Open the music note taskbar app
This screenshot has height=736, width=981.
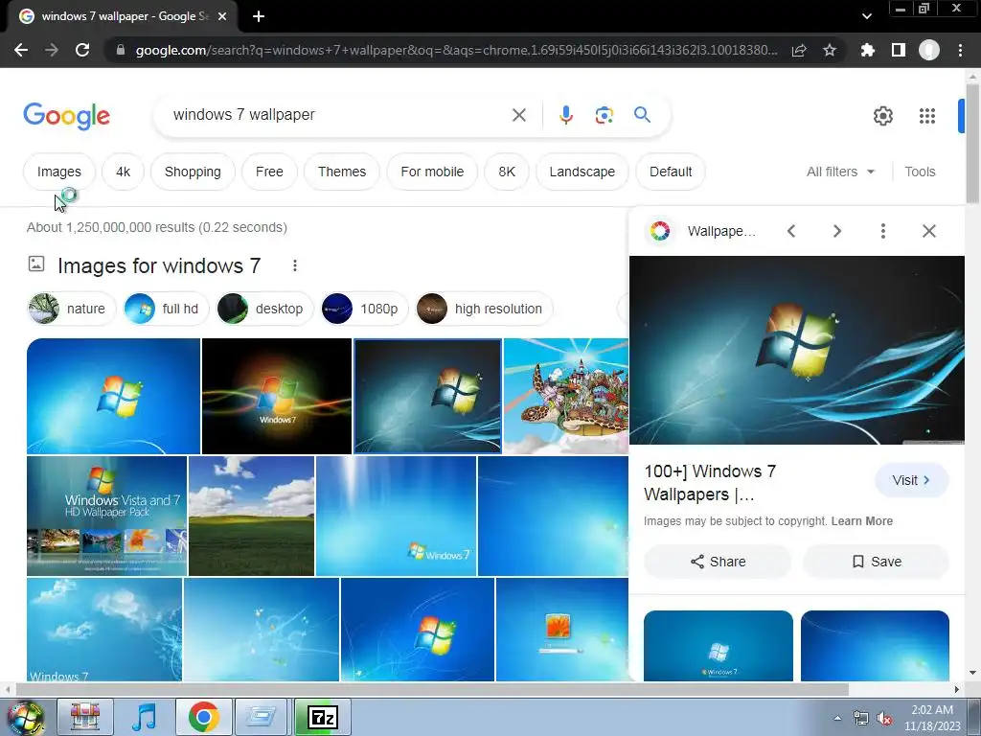(145, 717)
